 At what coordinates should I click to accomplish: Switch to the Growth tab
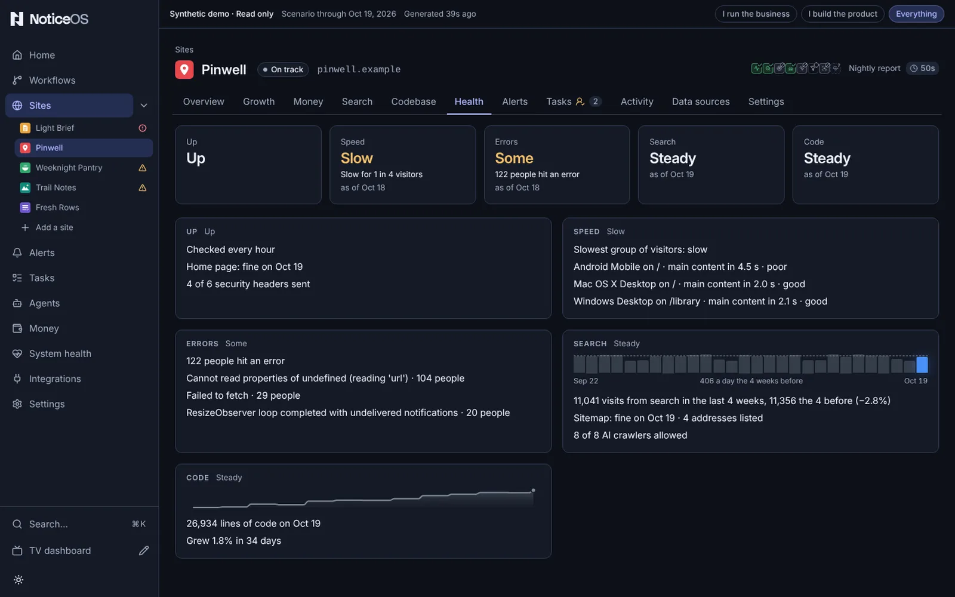click(x=259, y=101)
